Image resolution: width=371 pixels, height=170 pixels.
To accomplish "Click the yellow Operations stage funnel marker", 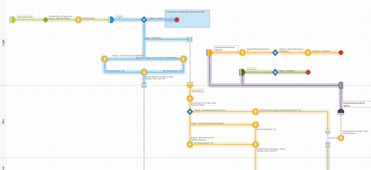I will click(x=190, y=86).
